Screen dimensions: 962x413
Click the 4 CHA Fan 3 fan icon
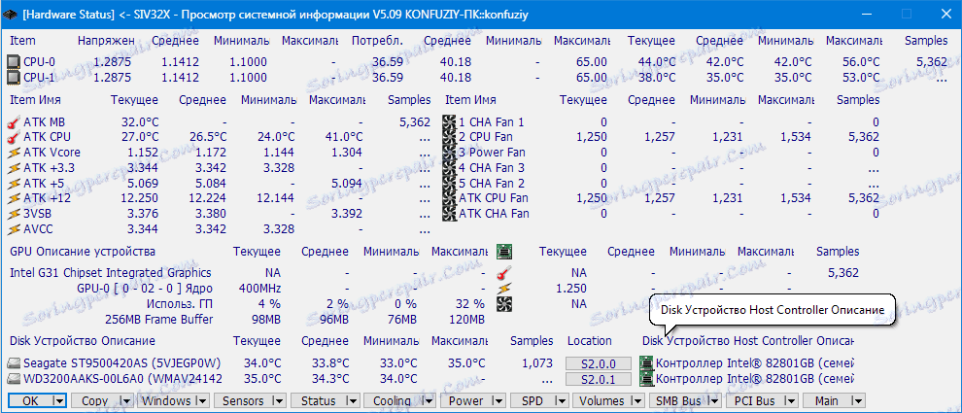pyautogui.click(x=449, y=167)
